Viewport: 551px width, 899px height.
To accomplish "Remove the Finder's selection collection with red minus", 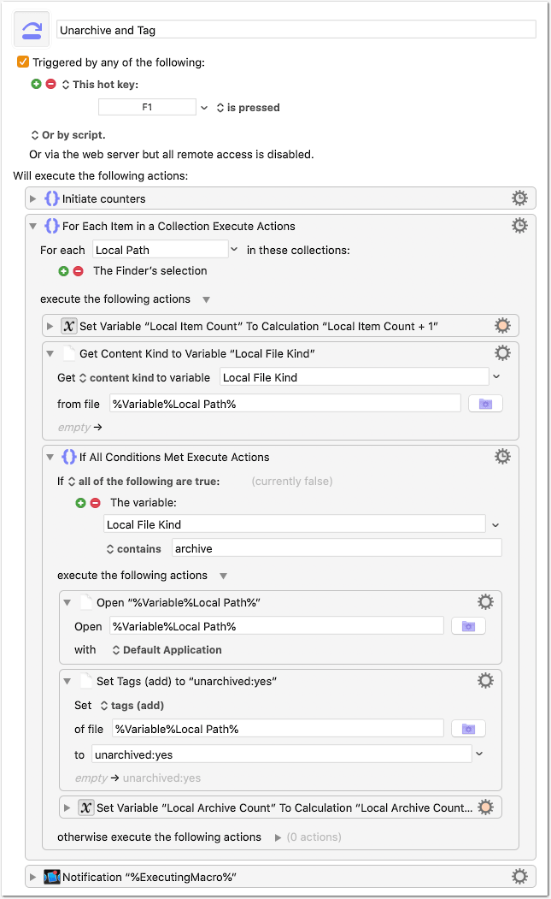I will coord(79,271).
